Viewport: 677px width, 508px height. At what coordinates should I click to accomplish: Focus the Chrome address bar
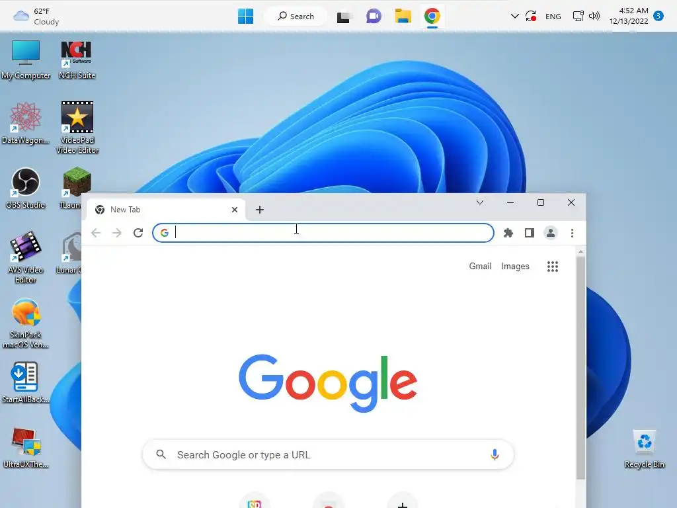click(x=323, y=233)
